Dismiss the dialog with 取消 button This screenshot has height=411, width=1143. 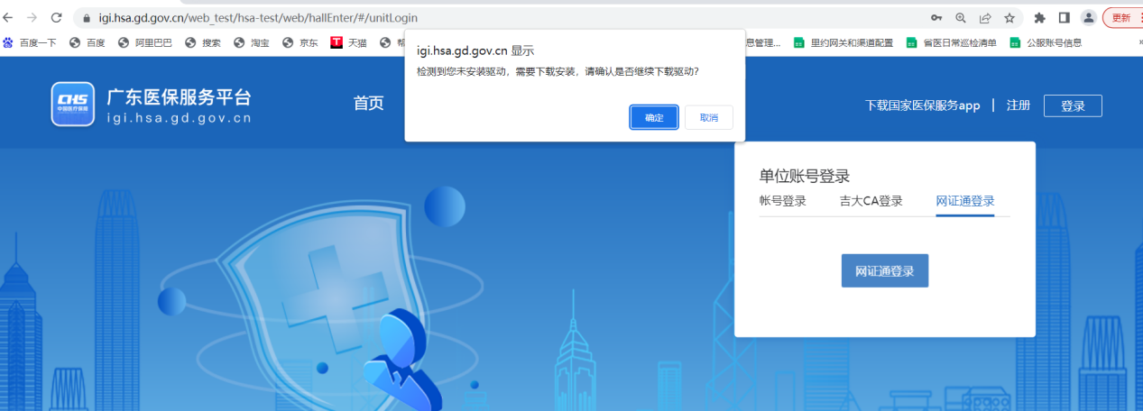tap(708, 118)
